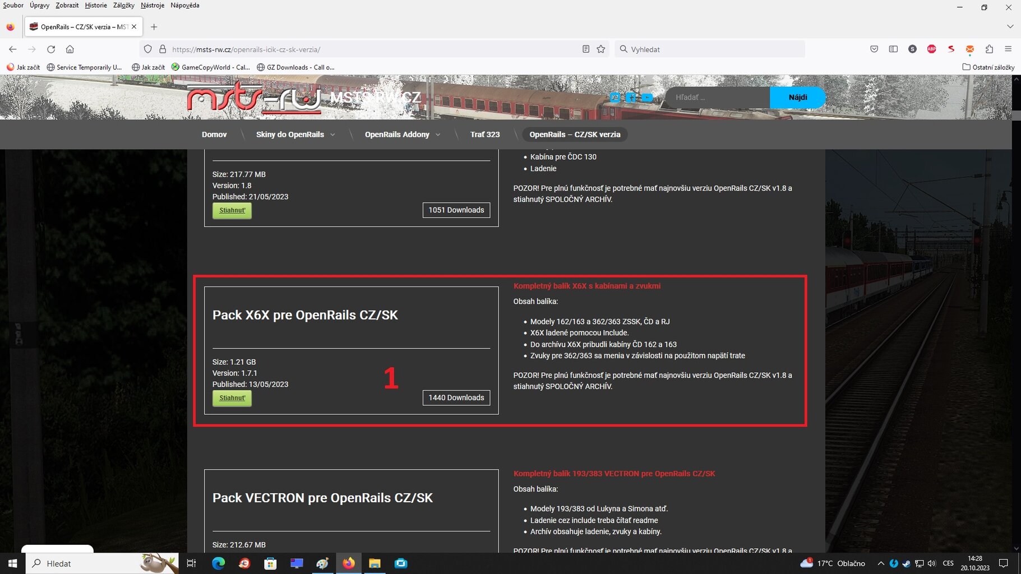Click the Windows Hledat search box
This screenshot has width=1021, height=574.
pos(101,563)
